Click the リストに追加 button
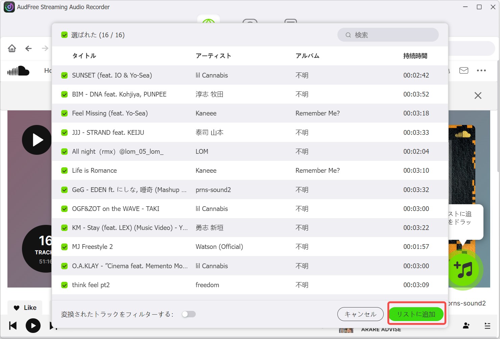Screen dimensions: 500x339 tap(416, 314)
